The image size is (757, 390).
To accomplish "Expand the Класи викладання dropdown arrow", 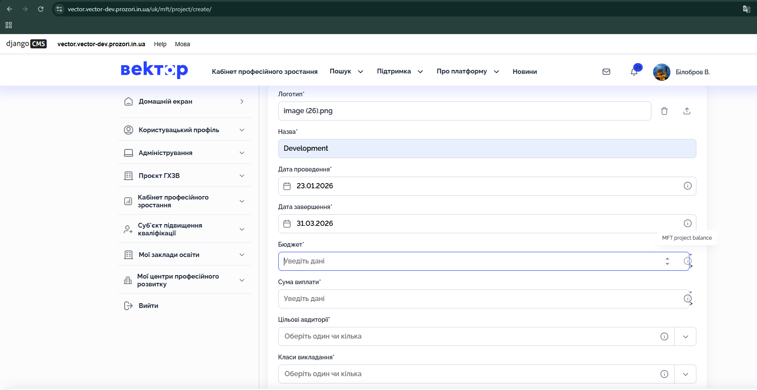I will pyautogui.click(x=686, y=374).
